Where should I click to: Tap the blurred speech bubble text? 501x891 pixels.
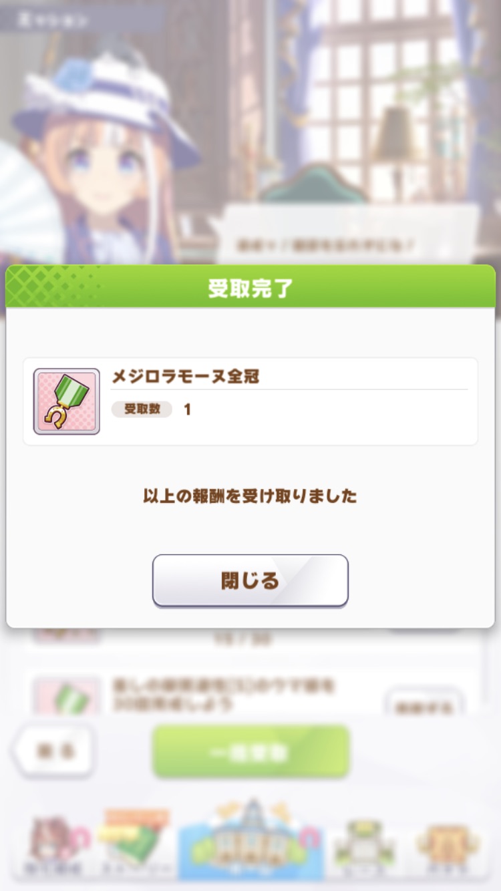click(325, 245)
